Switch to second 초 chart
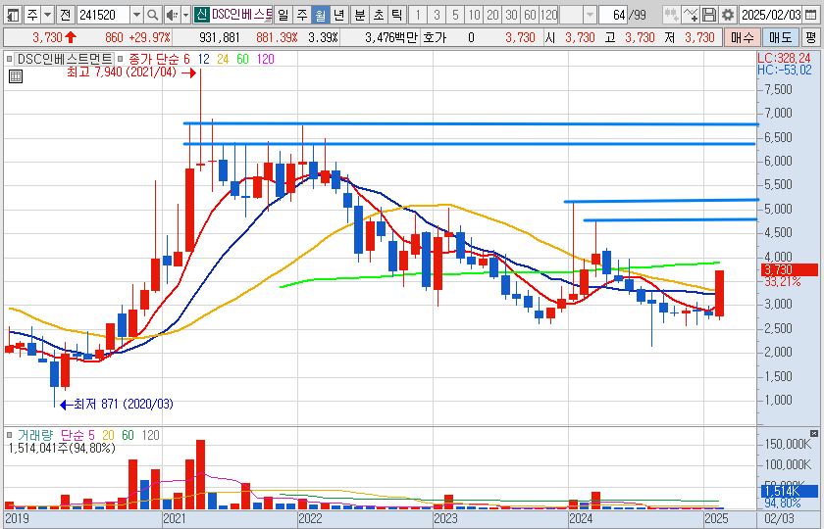The width and height of the screenshot is (824, 529). pos(379,15)
